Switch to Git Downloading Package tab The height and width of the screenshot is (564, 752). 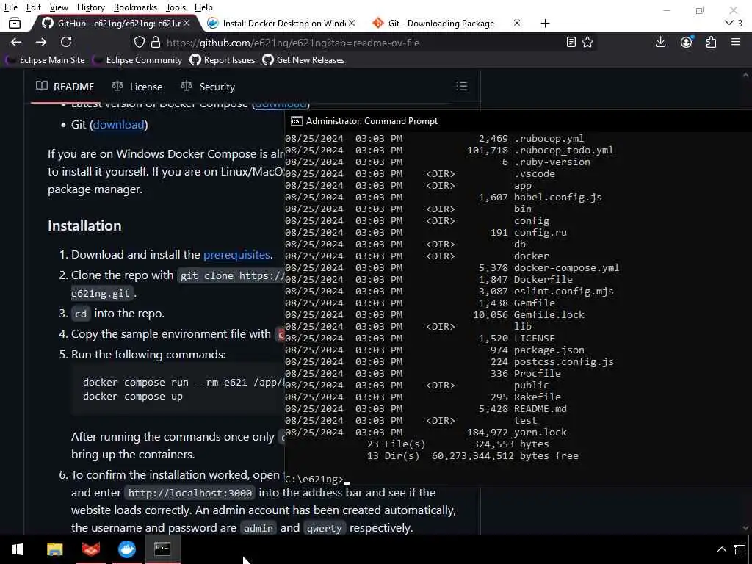(446, 23)
